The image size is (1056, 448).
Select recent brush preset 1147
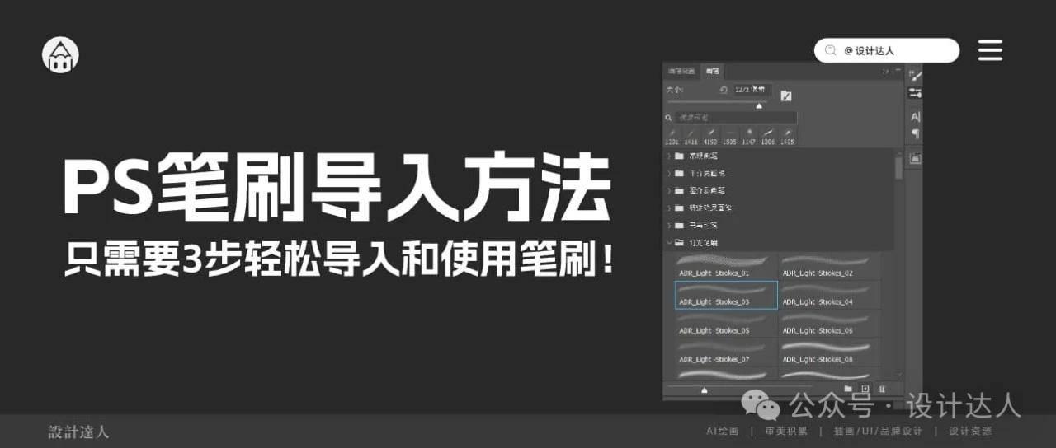click(x=749, y=136)
